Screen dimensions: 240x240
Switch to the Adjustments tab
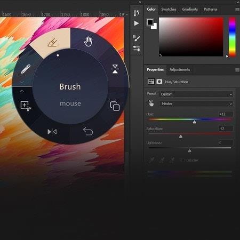[x=180, y=69]
